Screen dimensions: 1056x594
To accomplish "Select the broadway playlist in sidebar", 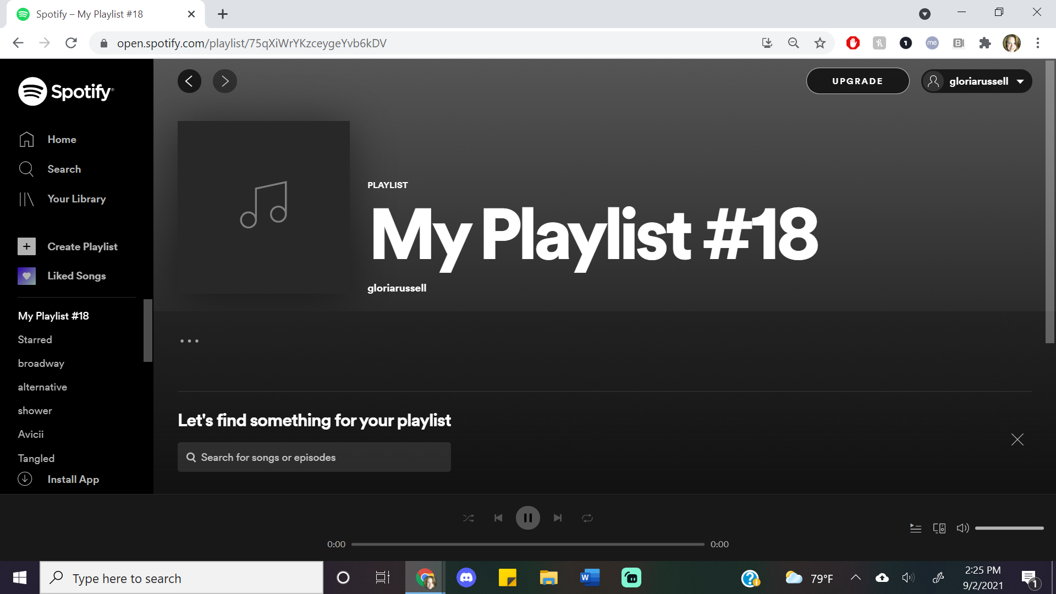I will tap(41, 364).
